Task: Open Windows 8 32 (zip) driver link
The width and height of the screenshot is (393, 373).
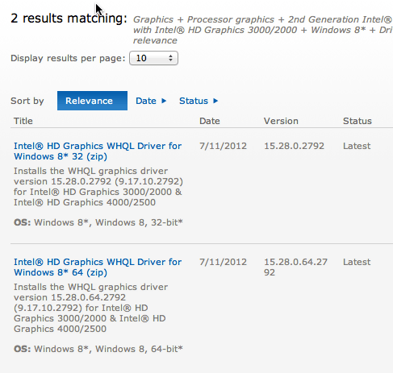Action: click(x=98, y=151)
